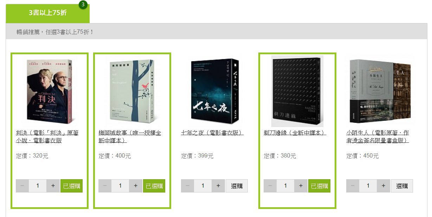432x217 pixels.
Task: Decrease quantity of 七年之夜
Action: click(187, 186)
